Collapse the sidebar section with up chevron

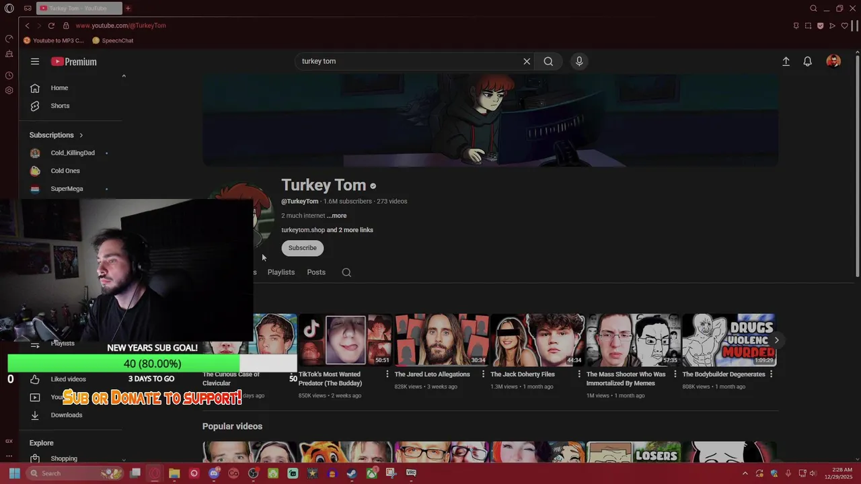coord(124,76)
